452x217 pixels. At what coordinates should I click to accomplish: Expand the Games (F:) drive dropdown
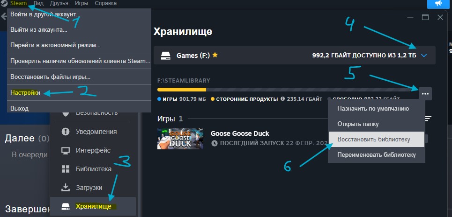coord(423,56)
